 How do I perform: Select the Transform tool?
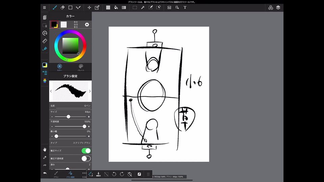click(x=97, y=8)
